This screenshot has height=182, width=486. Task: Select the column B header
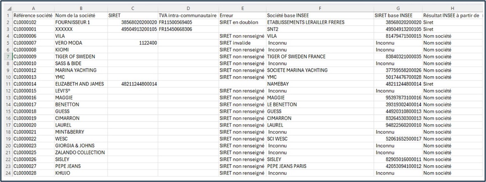pyautogui.click(x=81, y=9)
